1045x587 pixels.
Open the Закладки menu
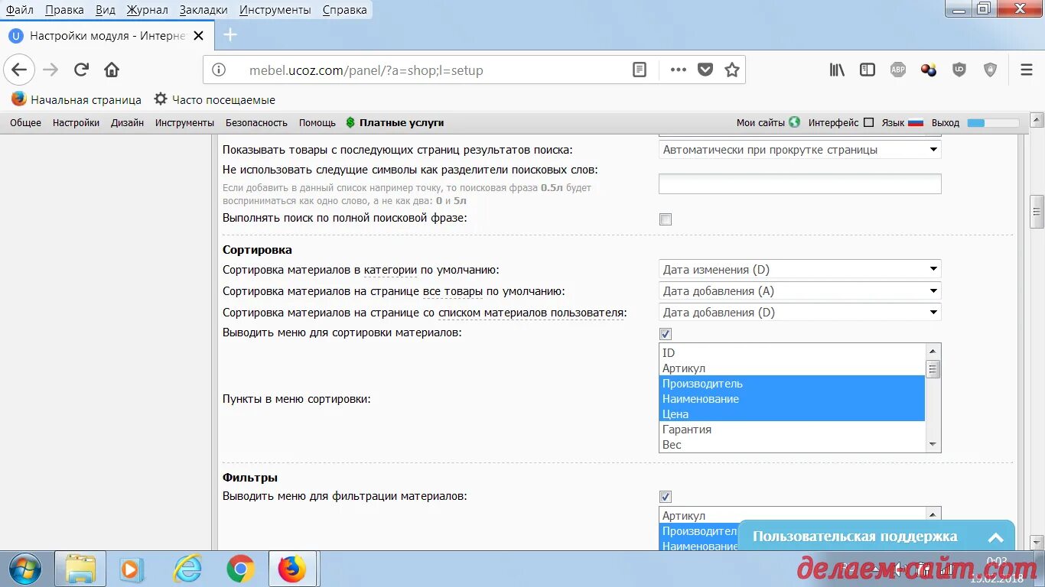[x=203, y=10]
